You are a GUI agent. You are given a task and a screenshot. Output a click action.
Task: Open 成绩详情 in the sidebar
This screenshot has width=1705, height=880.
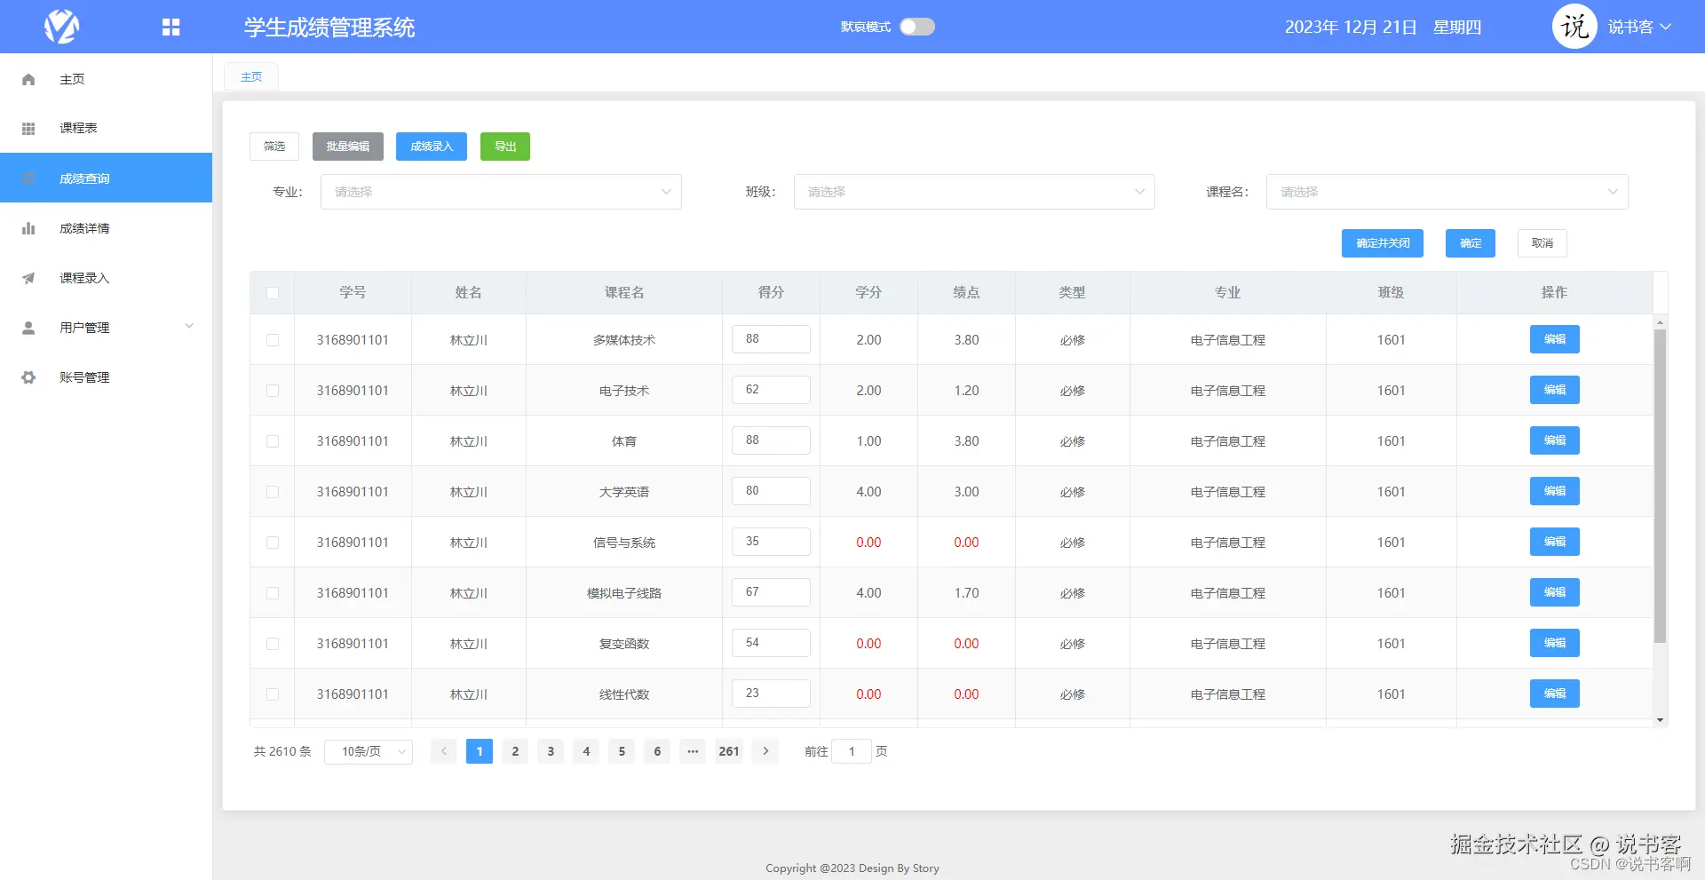coord(107,228)
